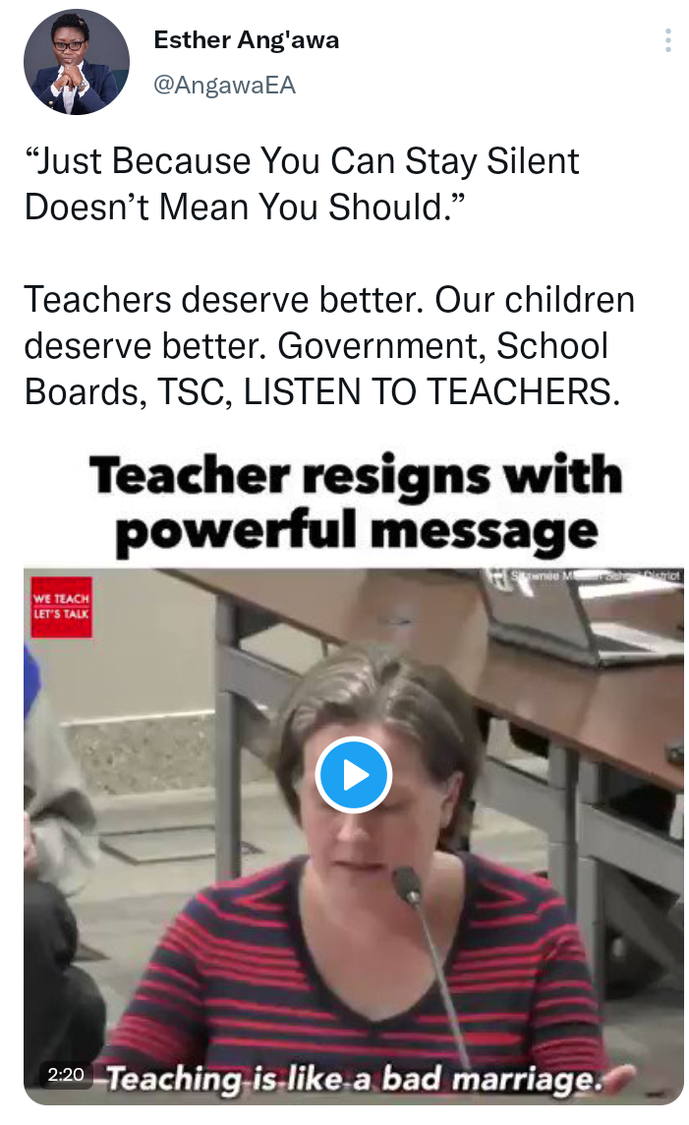Screen dimensions: 689x1125
Task: Open the @AngawaEA handle link
Action: 224,85
